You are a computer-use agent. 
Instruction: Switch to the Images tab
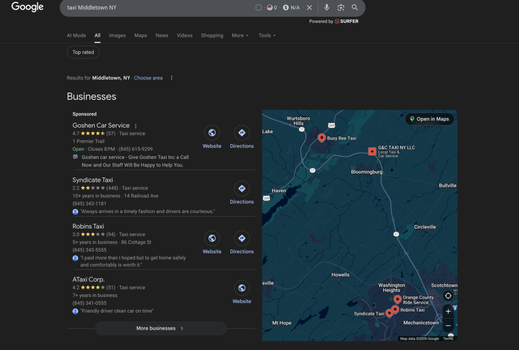click(x=117, y=35)
